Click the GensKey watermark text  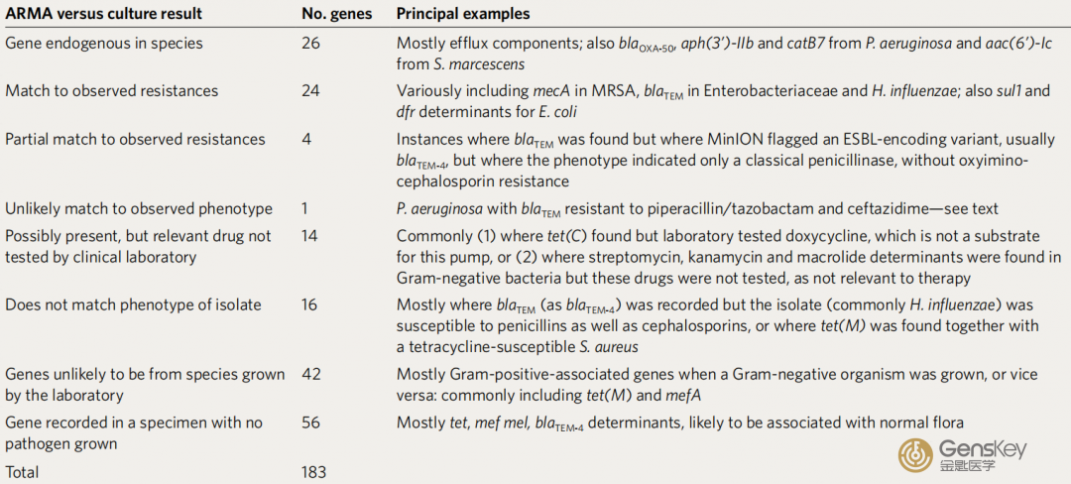click(x=983, y=454)
